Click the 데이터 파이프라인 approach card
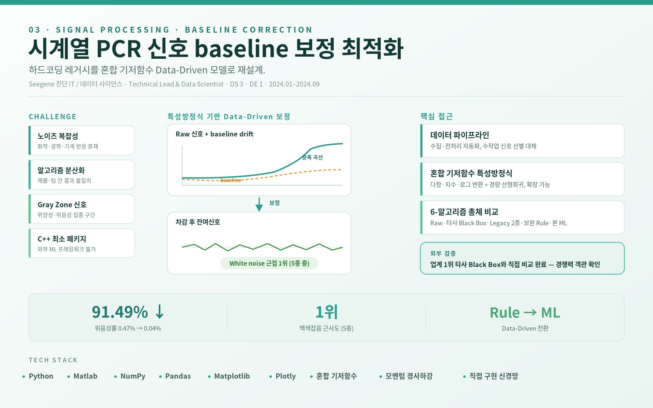Image resolution: width=653 pixels, height=408 pixels. [x=522, y=141]
